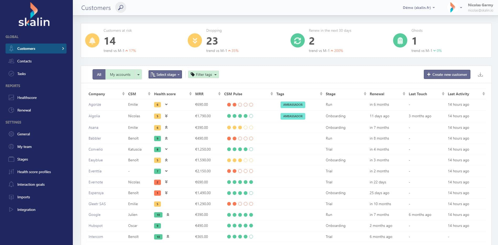Open the Select stage dropdown
498x245 pixels.
(x=165, y=74)
